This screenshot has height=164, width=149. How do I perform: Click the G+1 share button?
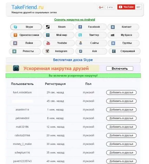point(101,8)
